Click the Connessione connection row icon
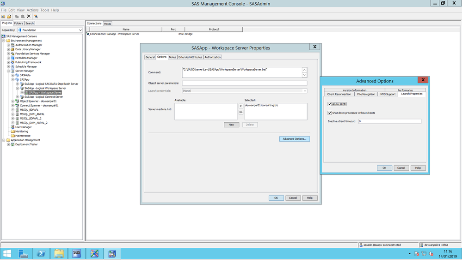The height and width of the screenshot is (269, 462). pos(88,34)
